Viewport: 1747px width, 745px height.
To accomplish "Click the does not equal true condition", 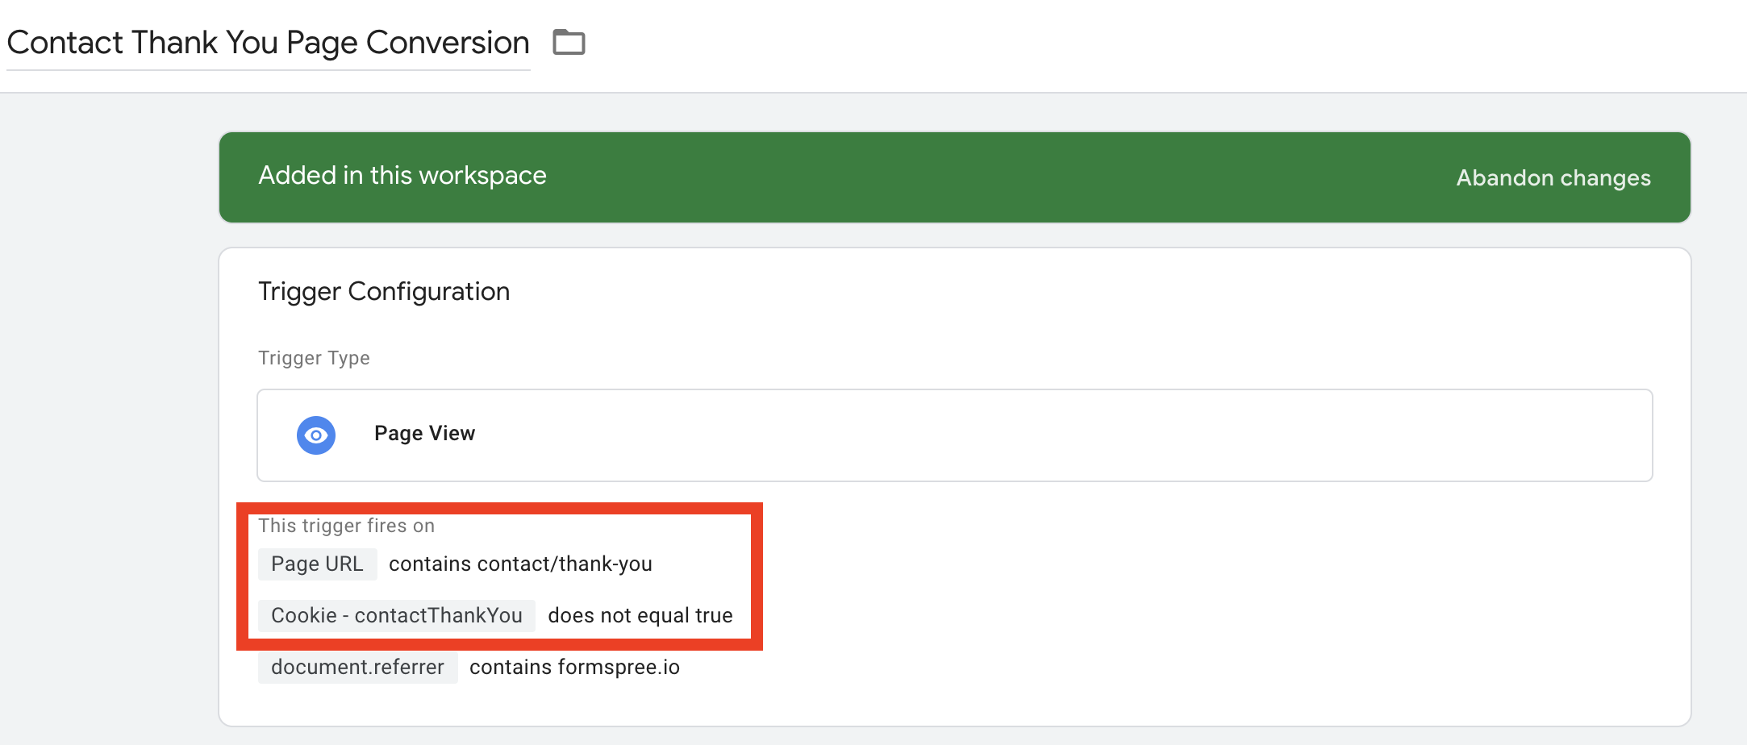I will click(640, 616).
